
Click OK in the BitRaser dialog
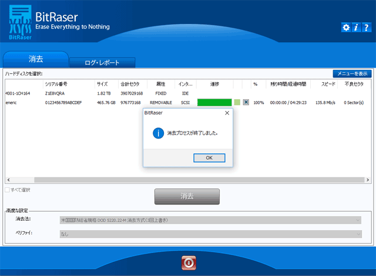click(x=209, y=158)
